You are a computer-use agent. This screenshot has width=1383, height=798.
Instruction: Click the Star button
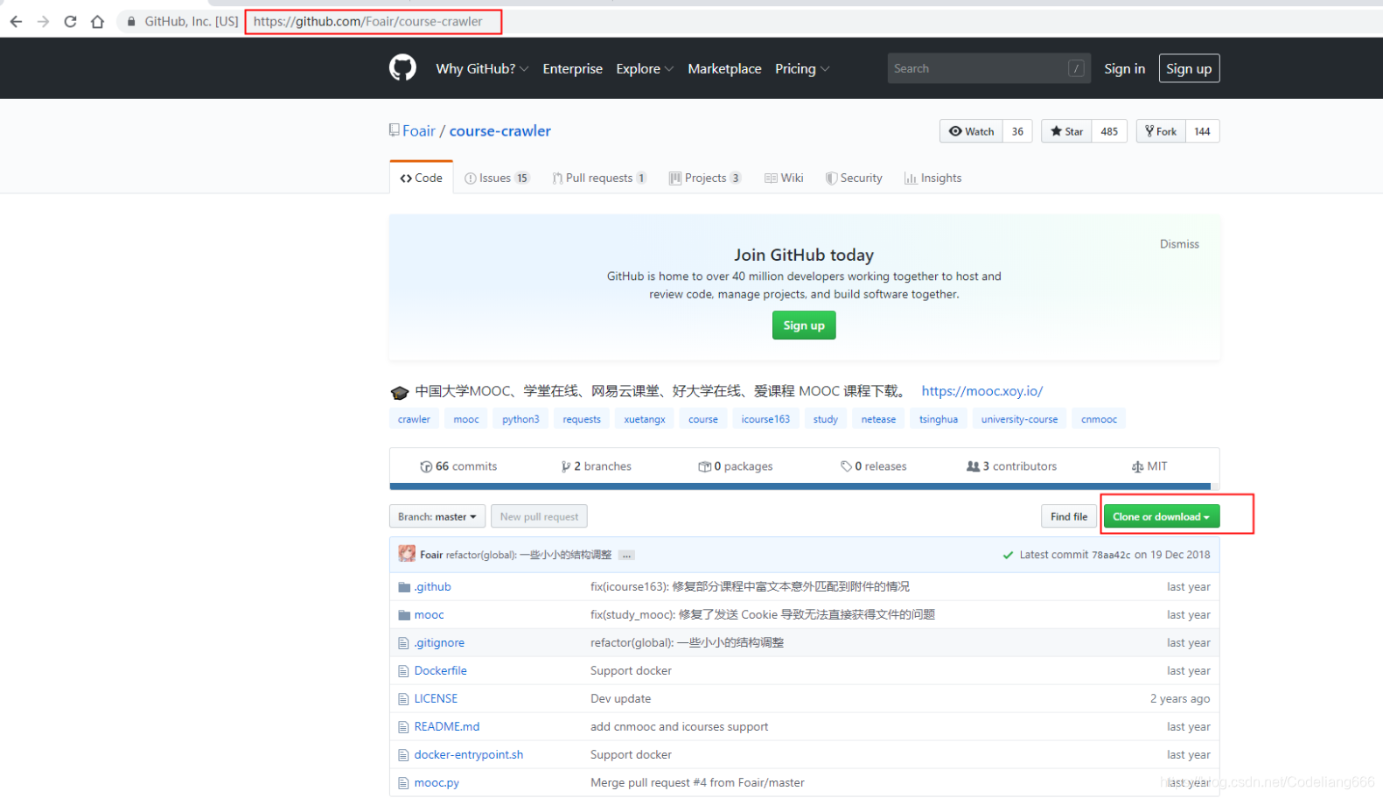click(x=1066, y=131)
